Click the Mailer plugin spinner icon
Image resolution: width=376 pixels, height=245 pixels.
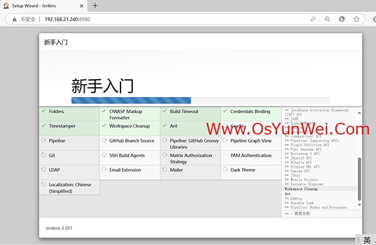[x=164, y=169]
